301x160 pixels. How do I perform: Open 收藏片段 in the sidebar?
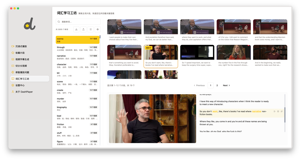(30, 53)
